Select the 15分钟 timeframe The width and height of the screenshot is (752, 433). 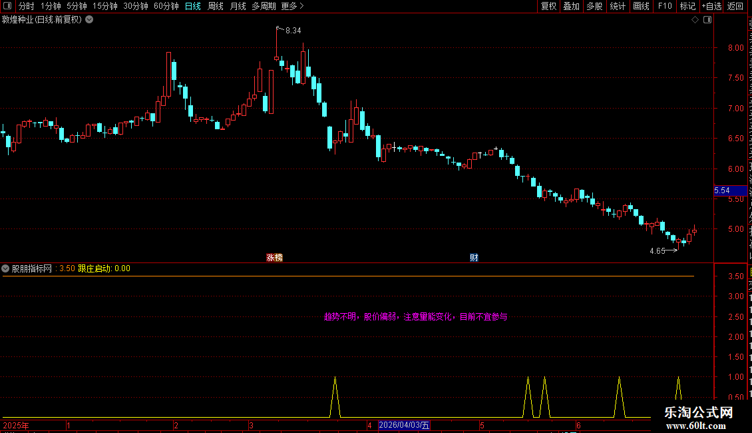tap(104, 6)
